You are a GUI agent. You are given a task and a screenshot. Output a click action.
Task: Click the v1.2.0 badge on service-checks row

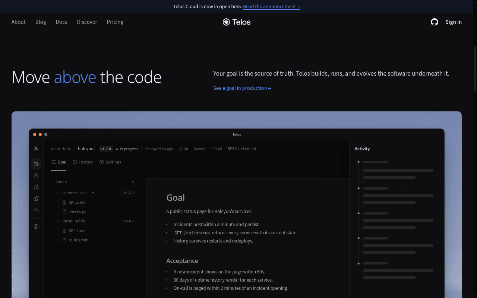(129, 193)
